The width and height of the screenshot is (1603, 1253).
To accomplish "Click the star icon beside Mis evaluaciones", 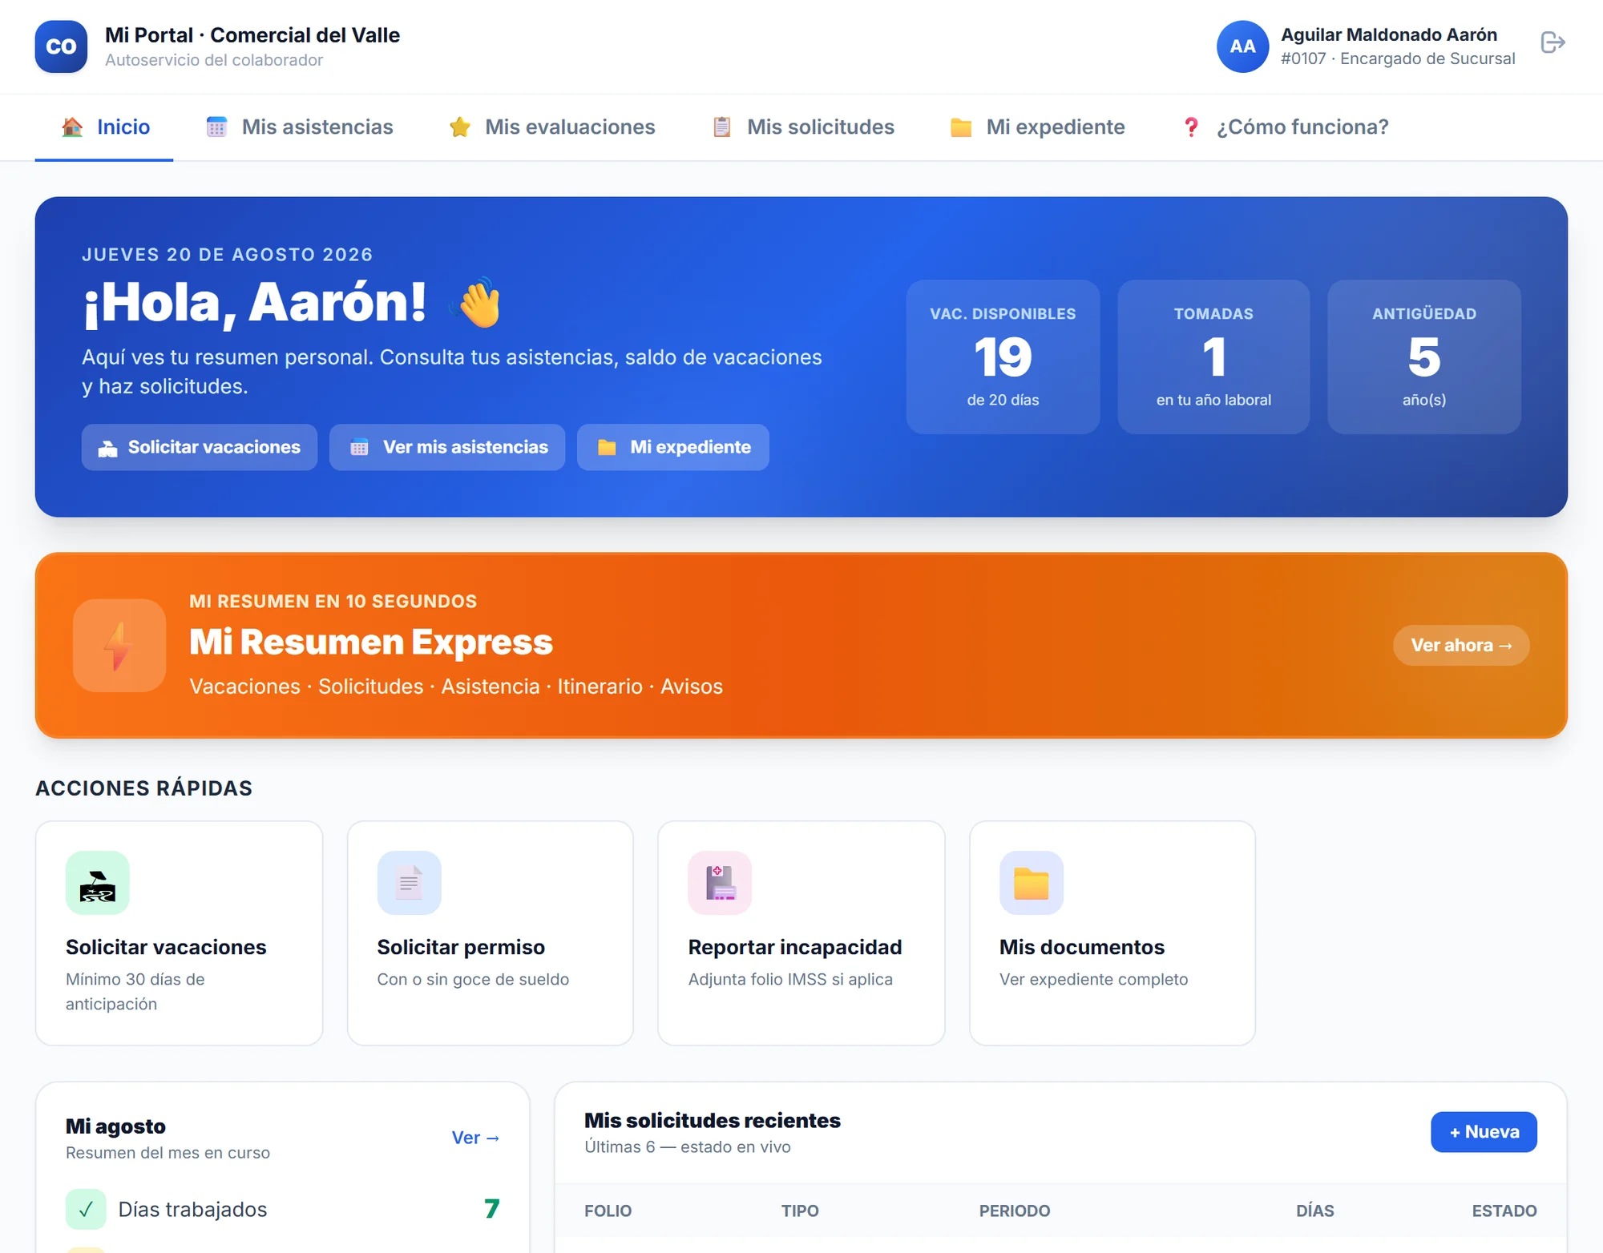I will click(460, 127).
